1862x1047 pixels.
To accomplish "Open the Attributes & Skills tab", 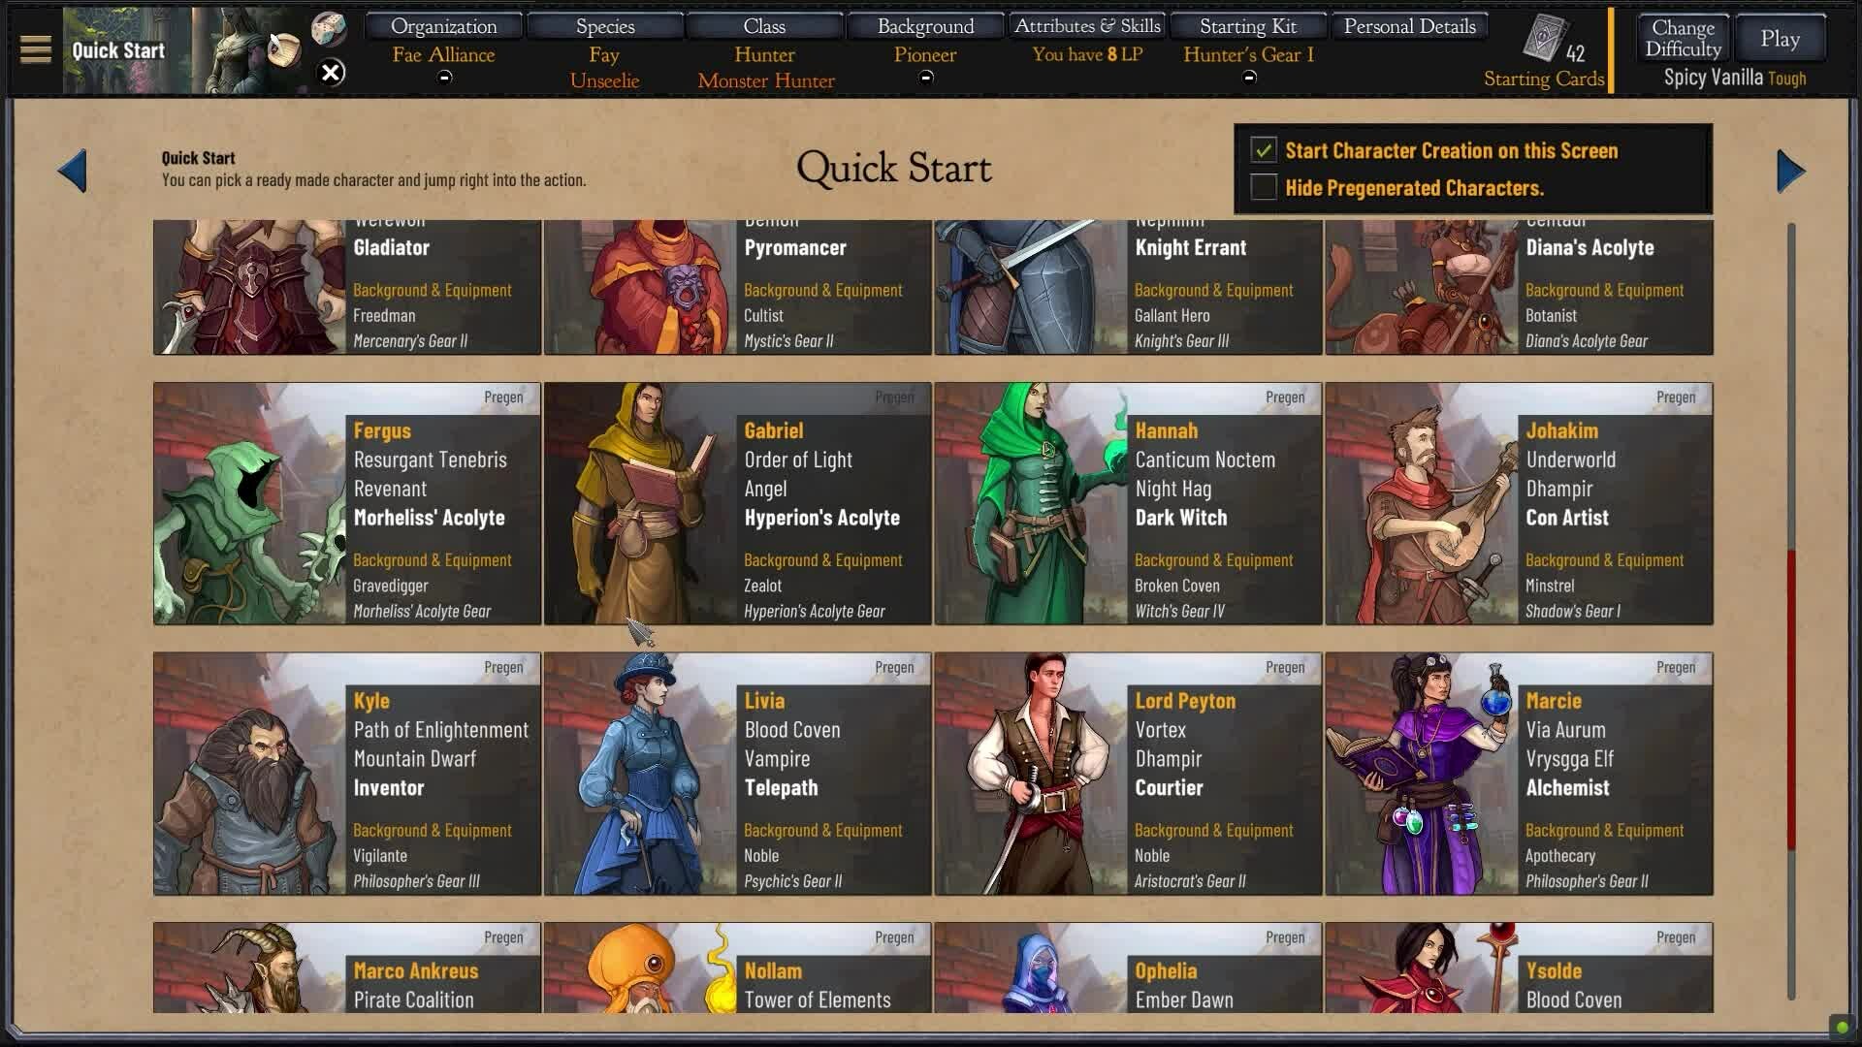I will coord(1087,26).
